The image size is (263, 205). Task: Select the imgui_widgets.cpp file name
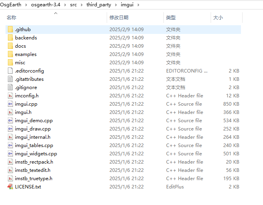pos(36,154)
